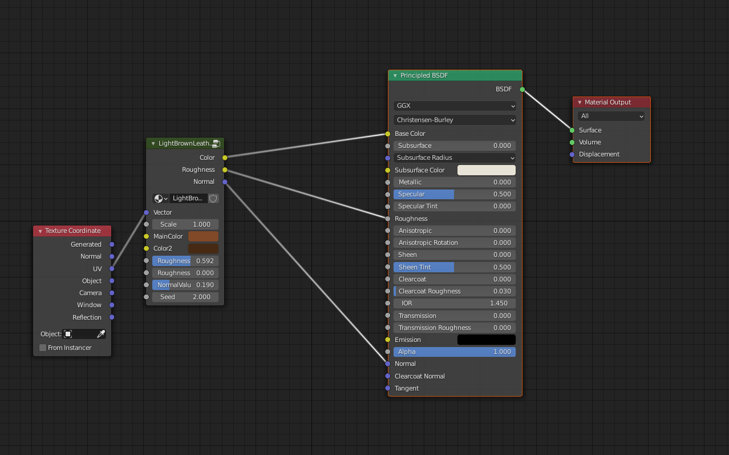
Task: Enable the From Instancer checkbox
Action: [42, 347]
